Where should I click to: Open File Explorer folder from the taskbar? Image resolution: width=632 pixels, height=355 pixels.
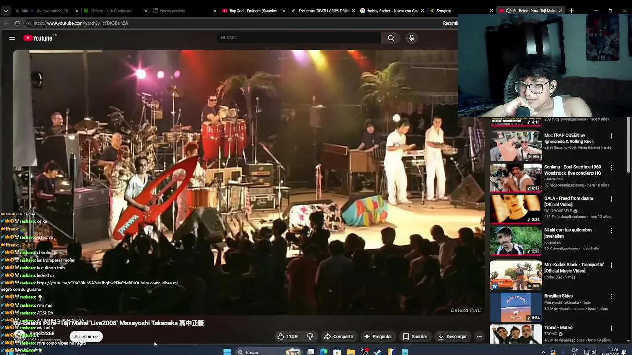(x=351, y=352)
